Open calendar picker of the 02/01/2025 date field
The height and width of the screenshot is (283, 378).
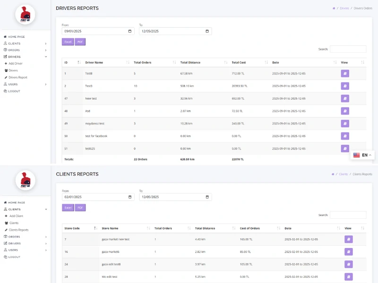(130, 197)
